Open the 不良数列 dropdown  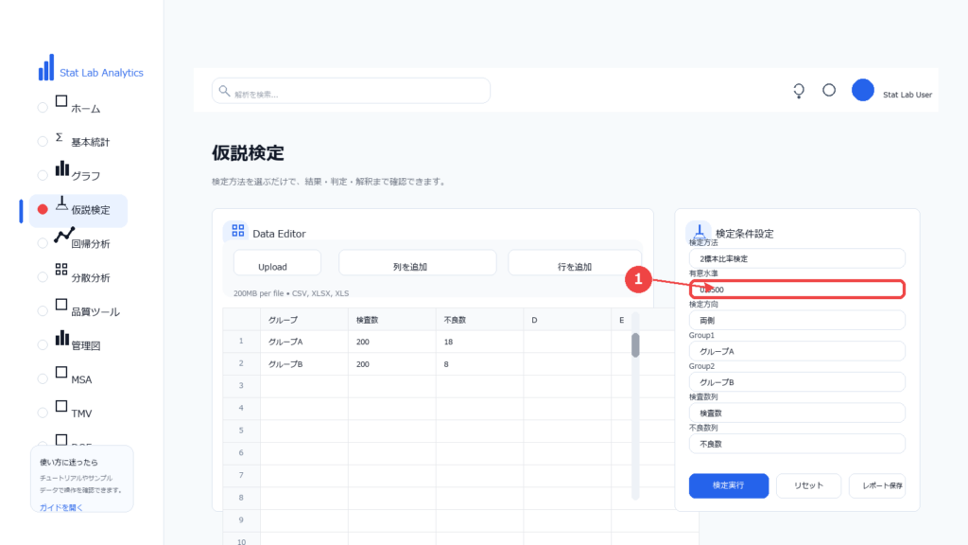[x=797, y=444]
